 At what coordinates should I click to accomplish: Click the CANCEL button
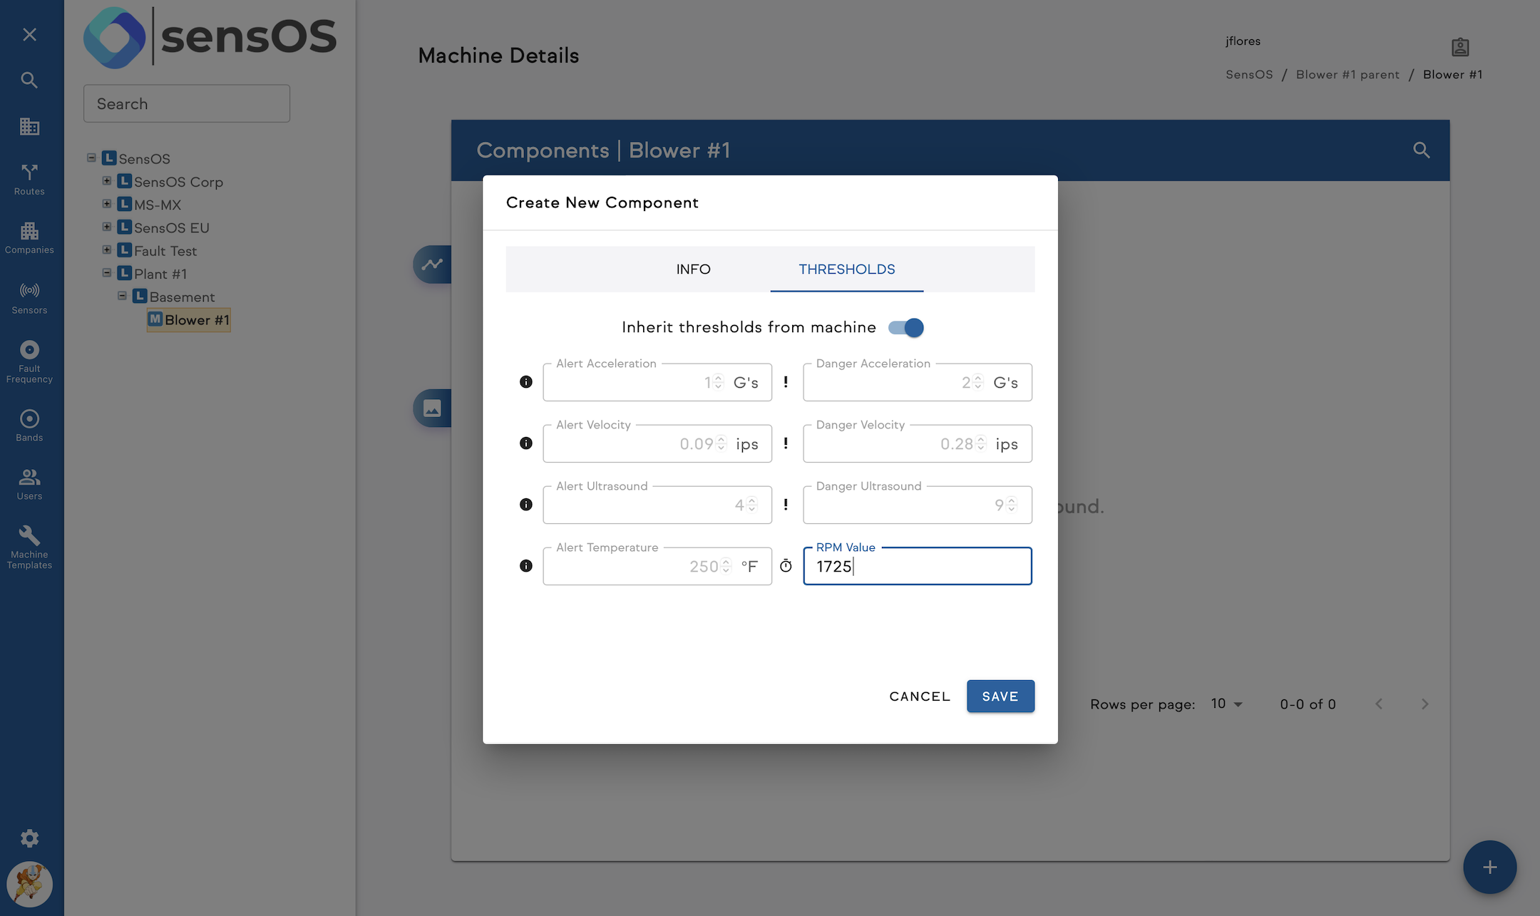[x=920, y=696]
